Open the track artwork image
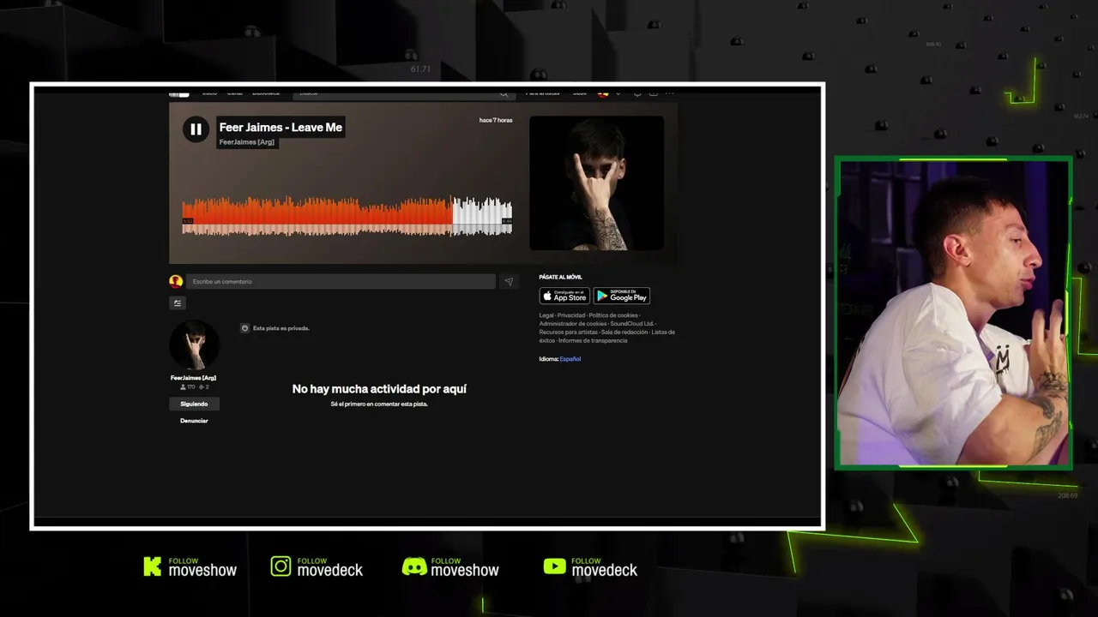1098x617 pixels. coord(596,183)
